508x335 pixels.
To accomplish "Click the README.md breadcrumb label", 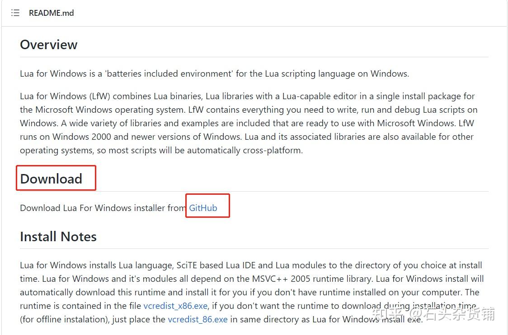I will pos(51,13).
